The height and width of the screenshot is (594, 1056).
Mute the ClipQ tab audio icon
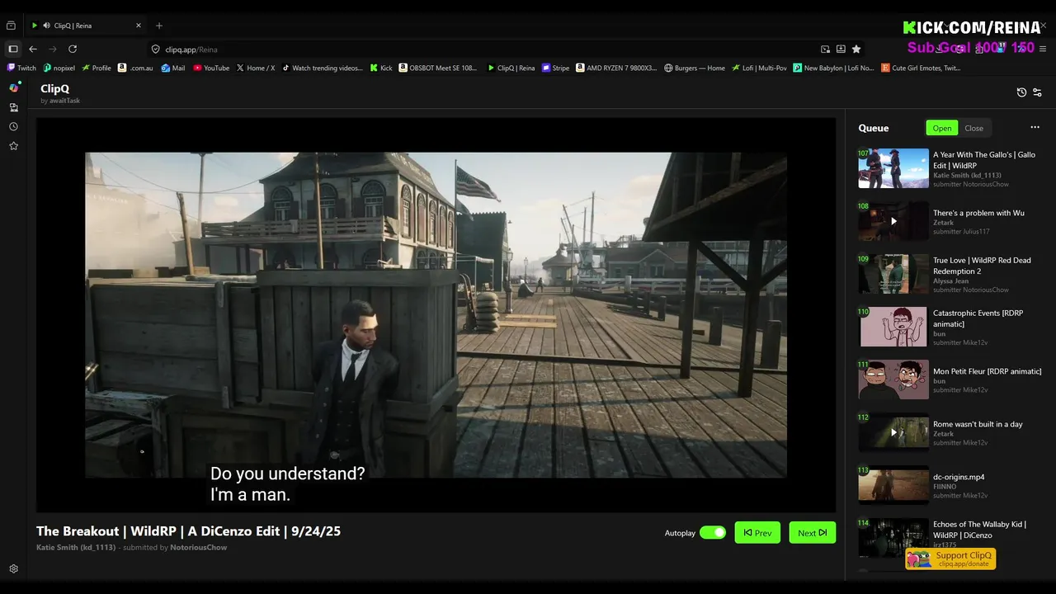pos(46,26)
